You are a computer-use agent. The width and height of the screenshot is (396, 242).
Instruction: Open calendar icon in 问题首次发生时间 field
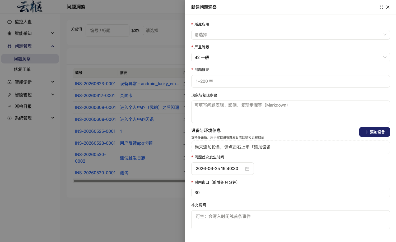tap(247, 169)
